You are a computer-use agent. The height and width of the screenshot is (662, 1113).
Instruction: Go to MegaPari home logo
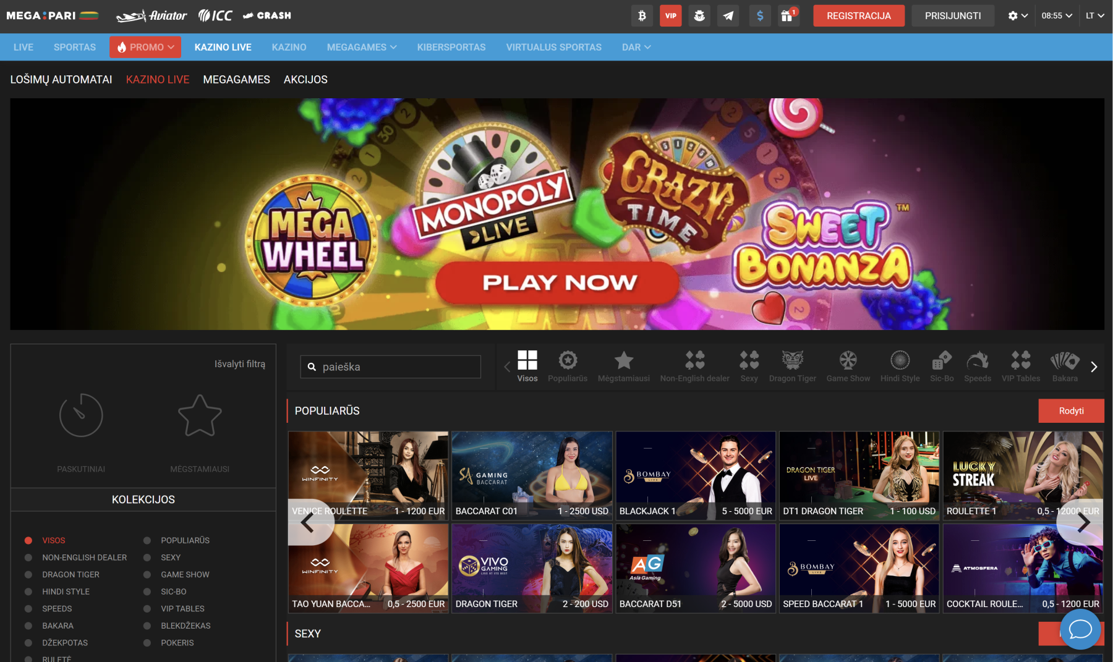[x=53, y=15]
